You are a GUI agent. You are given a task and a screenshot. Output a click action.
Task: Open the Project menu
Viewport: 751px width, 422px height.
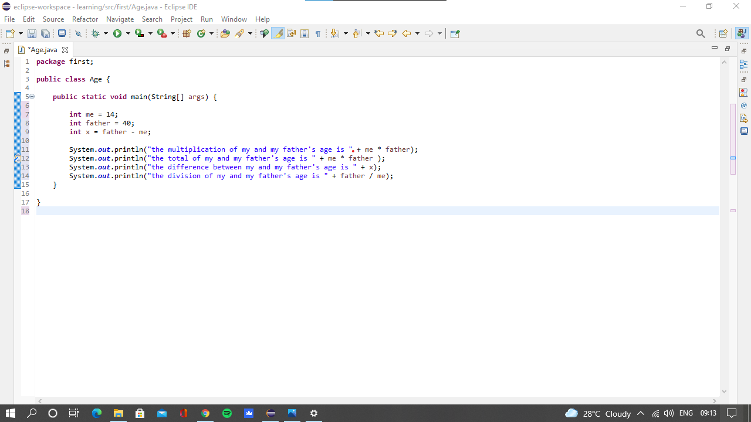181,19
